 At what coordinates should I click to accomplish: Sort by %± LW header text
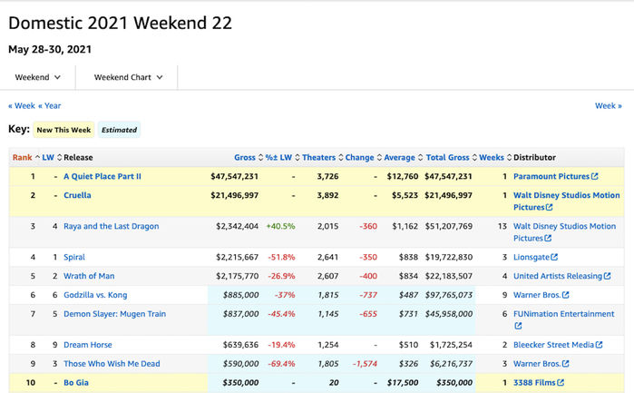tap(278, 157)
